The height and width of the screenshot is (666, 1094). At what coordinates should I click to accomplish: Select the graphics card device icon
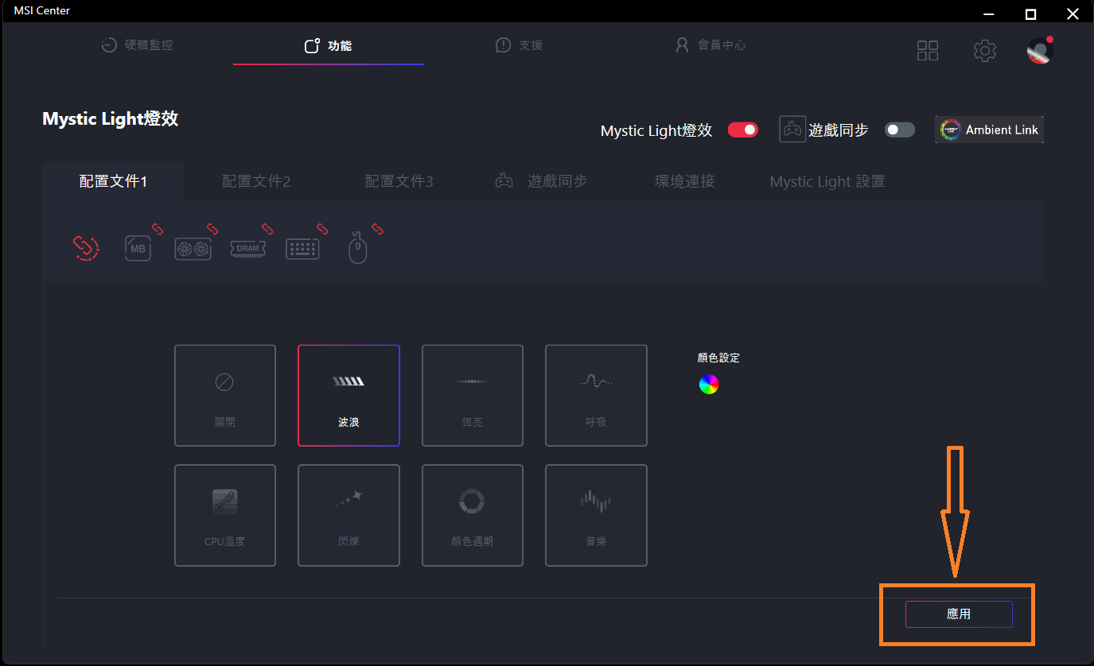point(193,249)
